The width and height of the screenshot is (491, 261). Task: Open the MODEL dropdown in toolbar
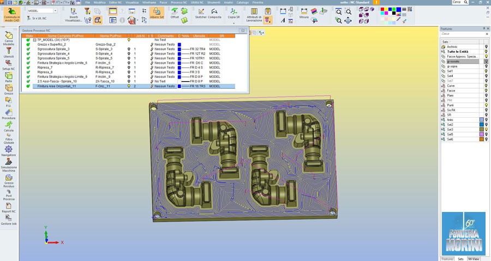(55, 11)
